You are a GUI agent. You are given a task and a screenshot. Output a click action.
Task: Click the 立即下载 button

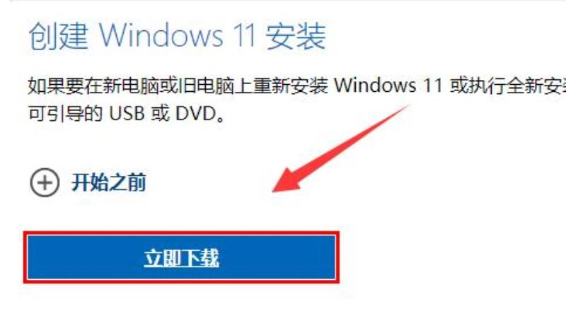[x=182, y=257]
